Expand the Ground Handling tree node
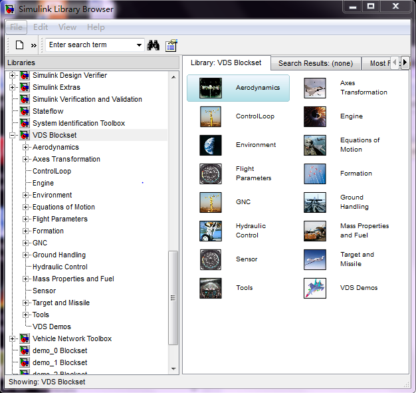Screen dimensions: 416x393 pos(25,255)
